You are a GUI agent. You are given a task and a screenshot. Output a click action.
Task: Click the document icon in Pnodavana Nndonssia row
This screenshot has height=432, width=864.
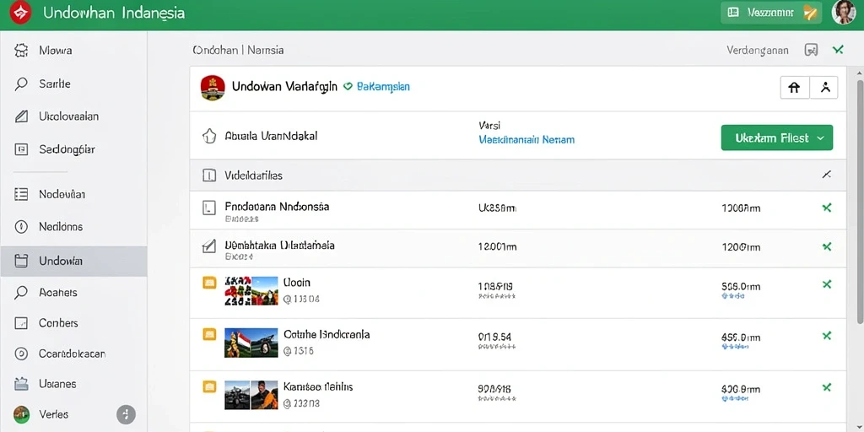209,208
